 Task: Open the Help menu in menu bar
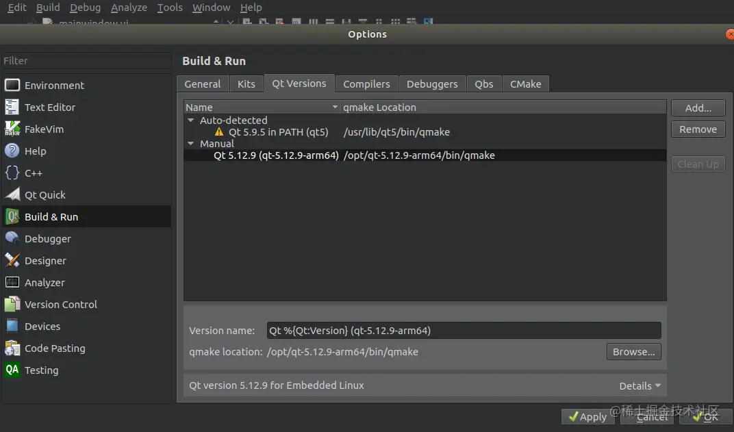coord(251,8)
